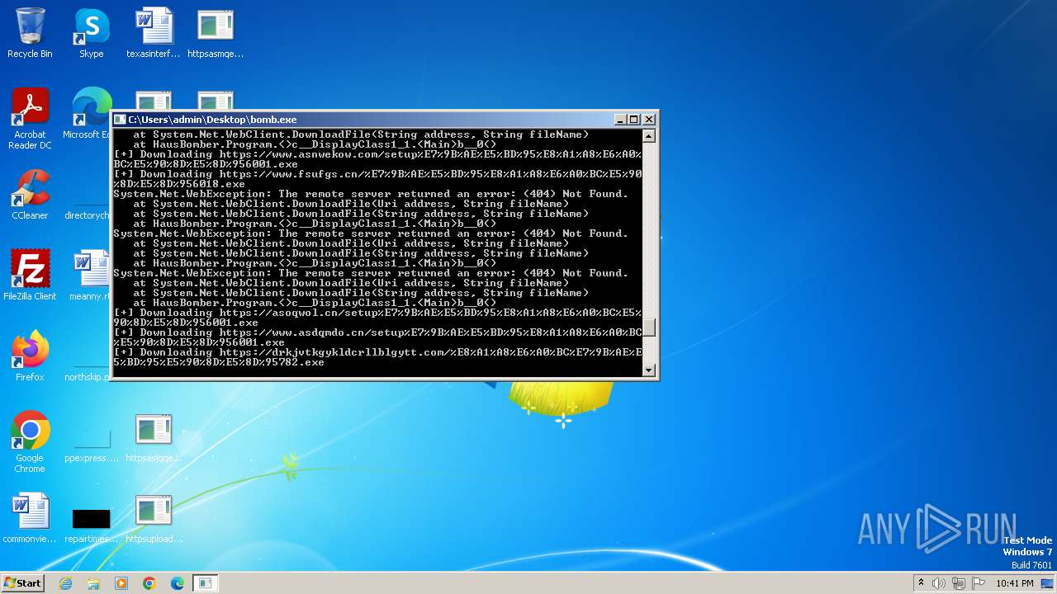Click the 10:41 PM taskbar clock
1057x594 pixels.
click(x=1015, y=583)
